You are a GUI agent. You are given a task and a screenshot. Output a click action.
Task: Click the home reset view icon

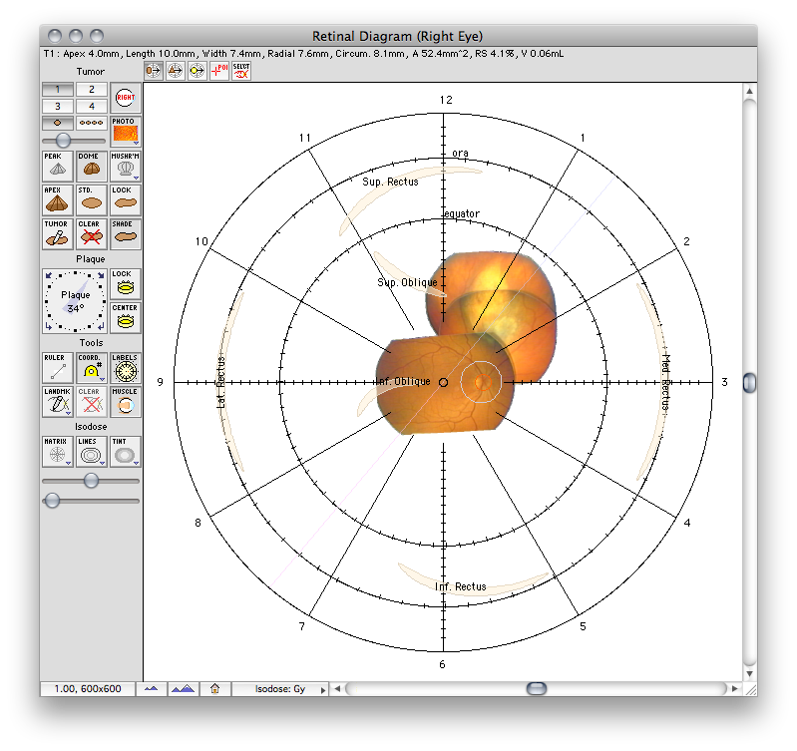coord(215,689)
